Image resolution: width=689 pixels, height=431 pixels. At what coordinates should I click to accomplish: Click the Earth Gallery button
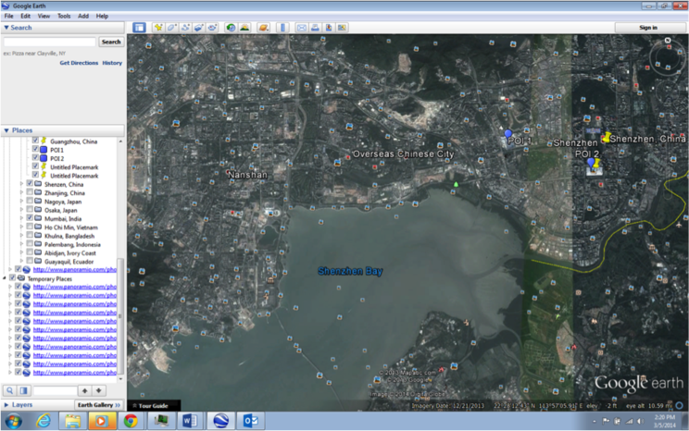tap(99, 405)
